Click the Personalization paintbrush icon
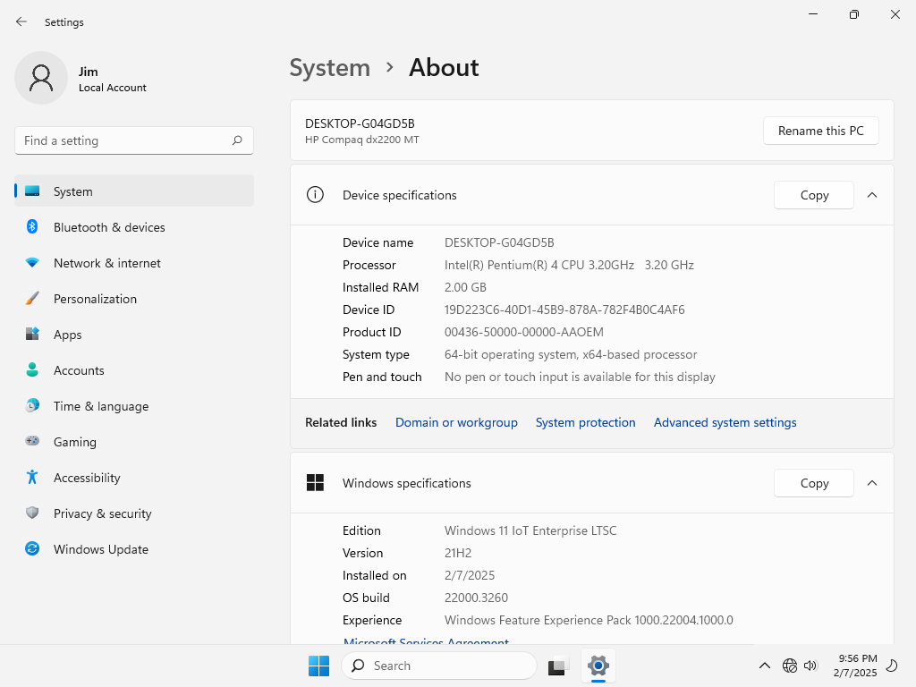Image resolution: width=916 pixels, height=687 pixels. [x=32, y=299]
